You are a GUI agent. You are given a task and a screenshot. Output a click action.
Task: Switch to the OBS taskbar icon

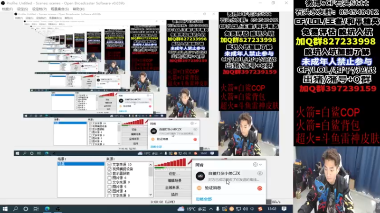pos(57,209)
